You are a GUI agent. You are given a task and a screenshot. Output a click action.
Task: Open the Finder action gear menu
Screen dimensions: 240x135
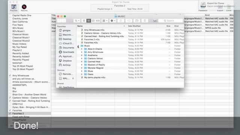pyautogui.click(x=113, y=21)
